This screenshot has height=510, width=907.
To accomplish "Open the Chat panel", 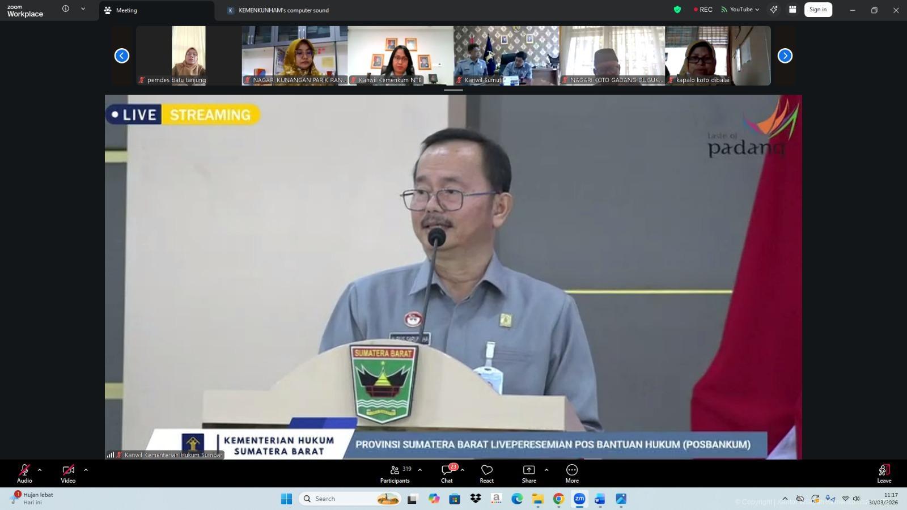I will (447, 474).
